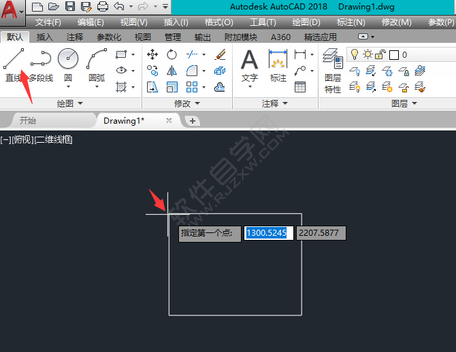
Task: Toggle layer on/off light bulb
Action: coord(355,54)
